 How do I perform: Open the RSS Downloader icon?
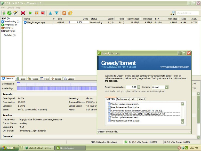64,13
